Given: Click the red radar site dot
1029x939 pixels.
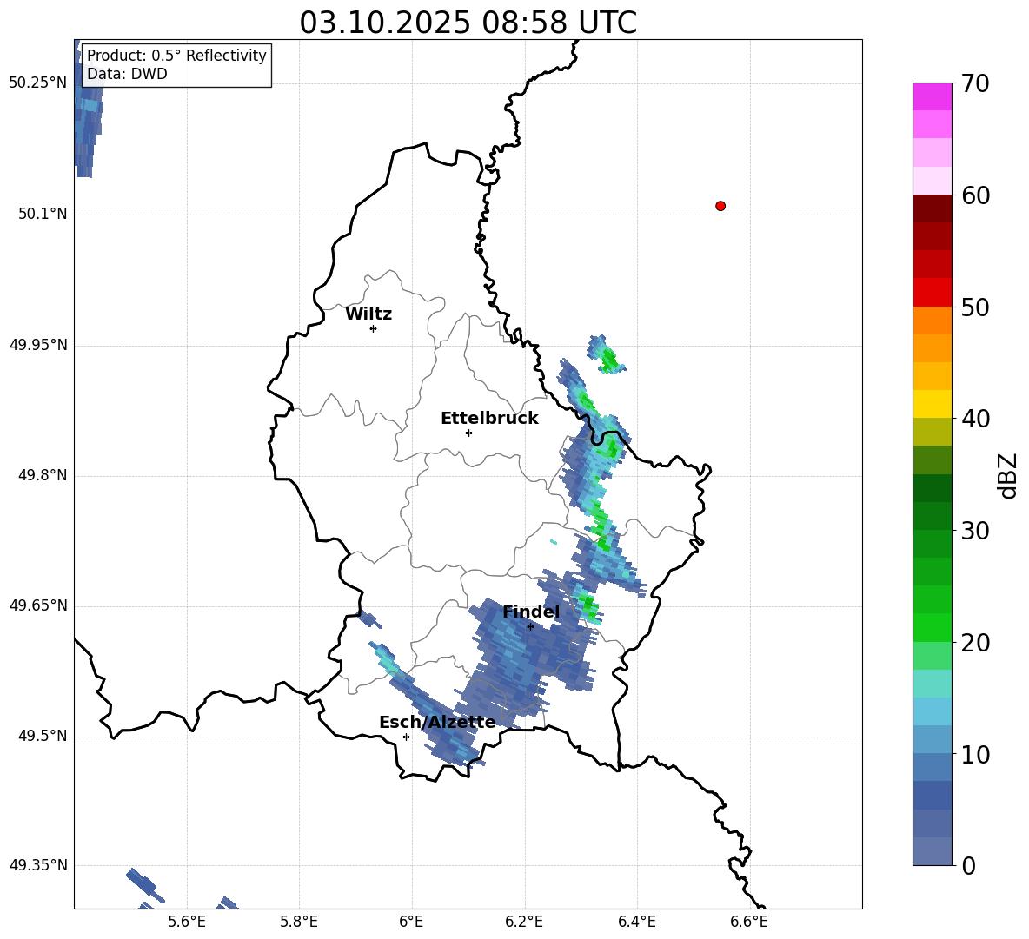Looking at the screenshot, I should coord(720,206).
